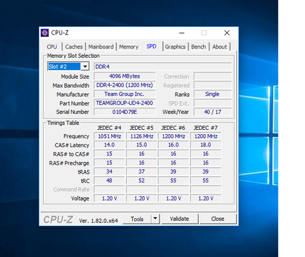Click the Frequency row label

(76, 136)
